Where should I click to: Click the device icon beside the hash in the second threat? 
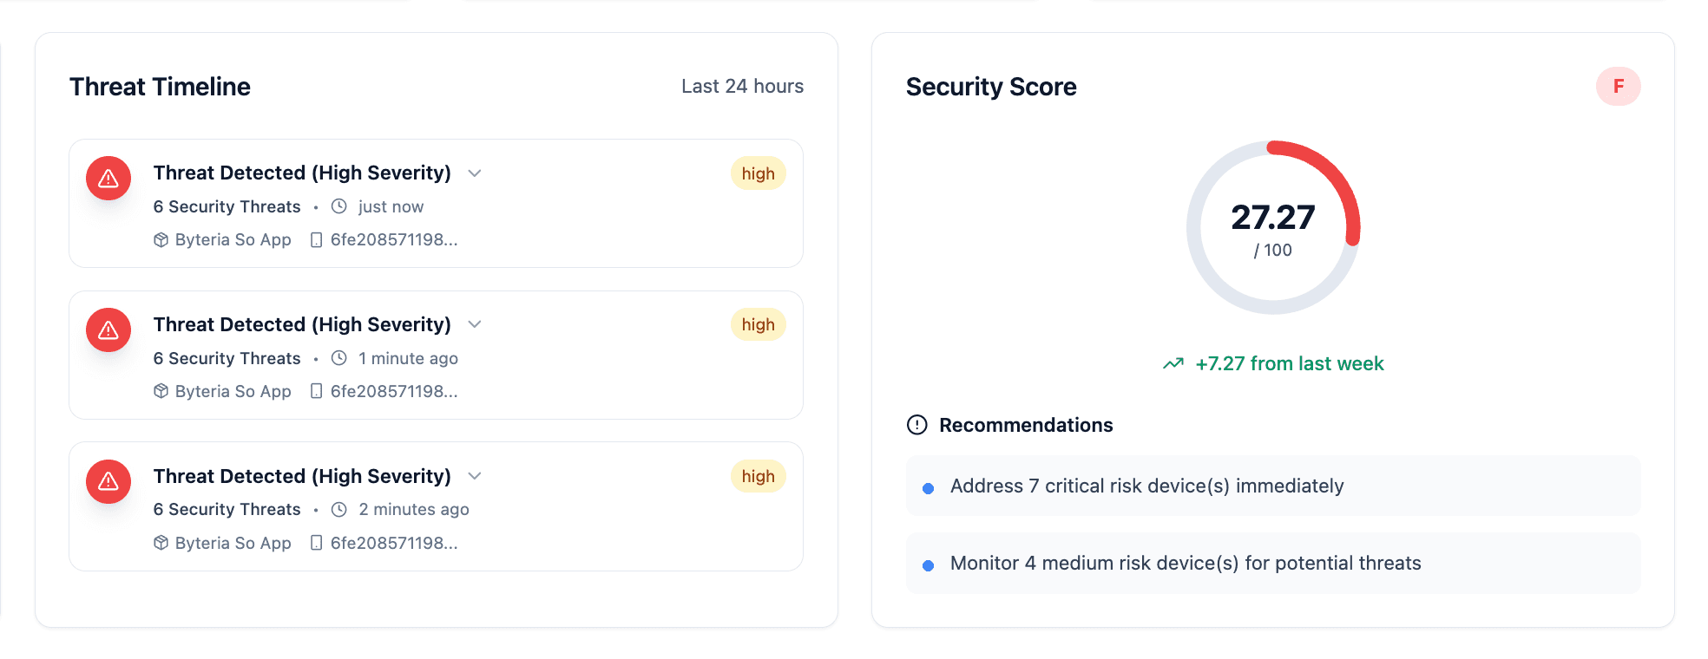point(316,391)
